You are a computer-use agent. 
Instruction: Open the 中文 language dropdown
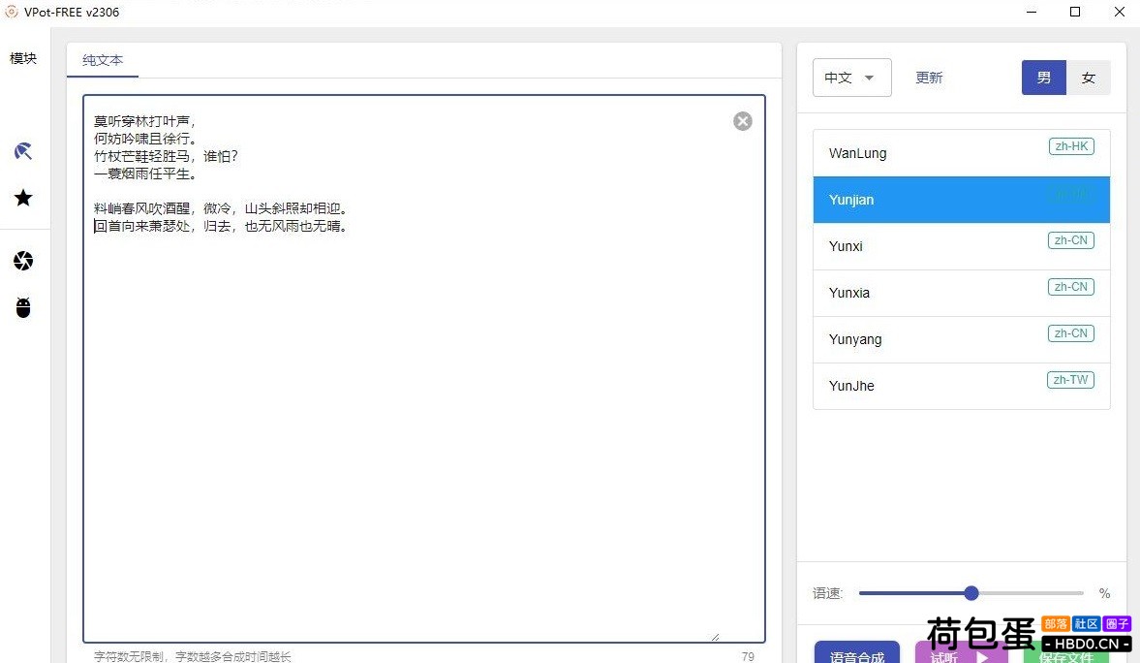pyautogui.click(x=852, y=78)
